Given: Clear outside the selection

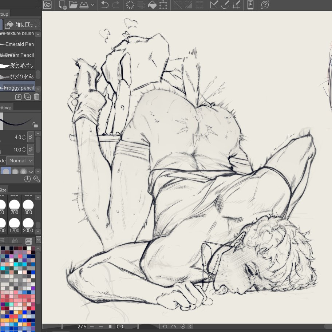Looking at the screenshot, I should point(141,5).
